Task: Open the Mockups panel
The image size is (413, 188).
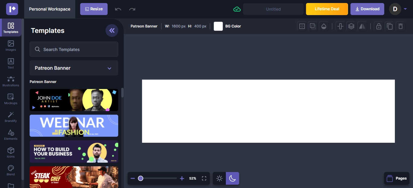Action: coord(11,99)
